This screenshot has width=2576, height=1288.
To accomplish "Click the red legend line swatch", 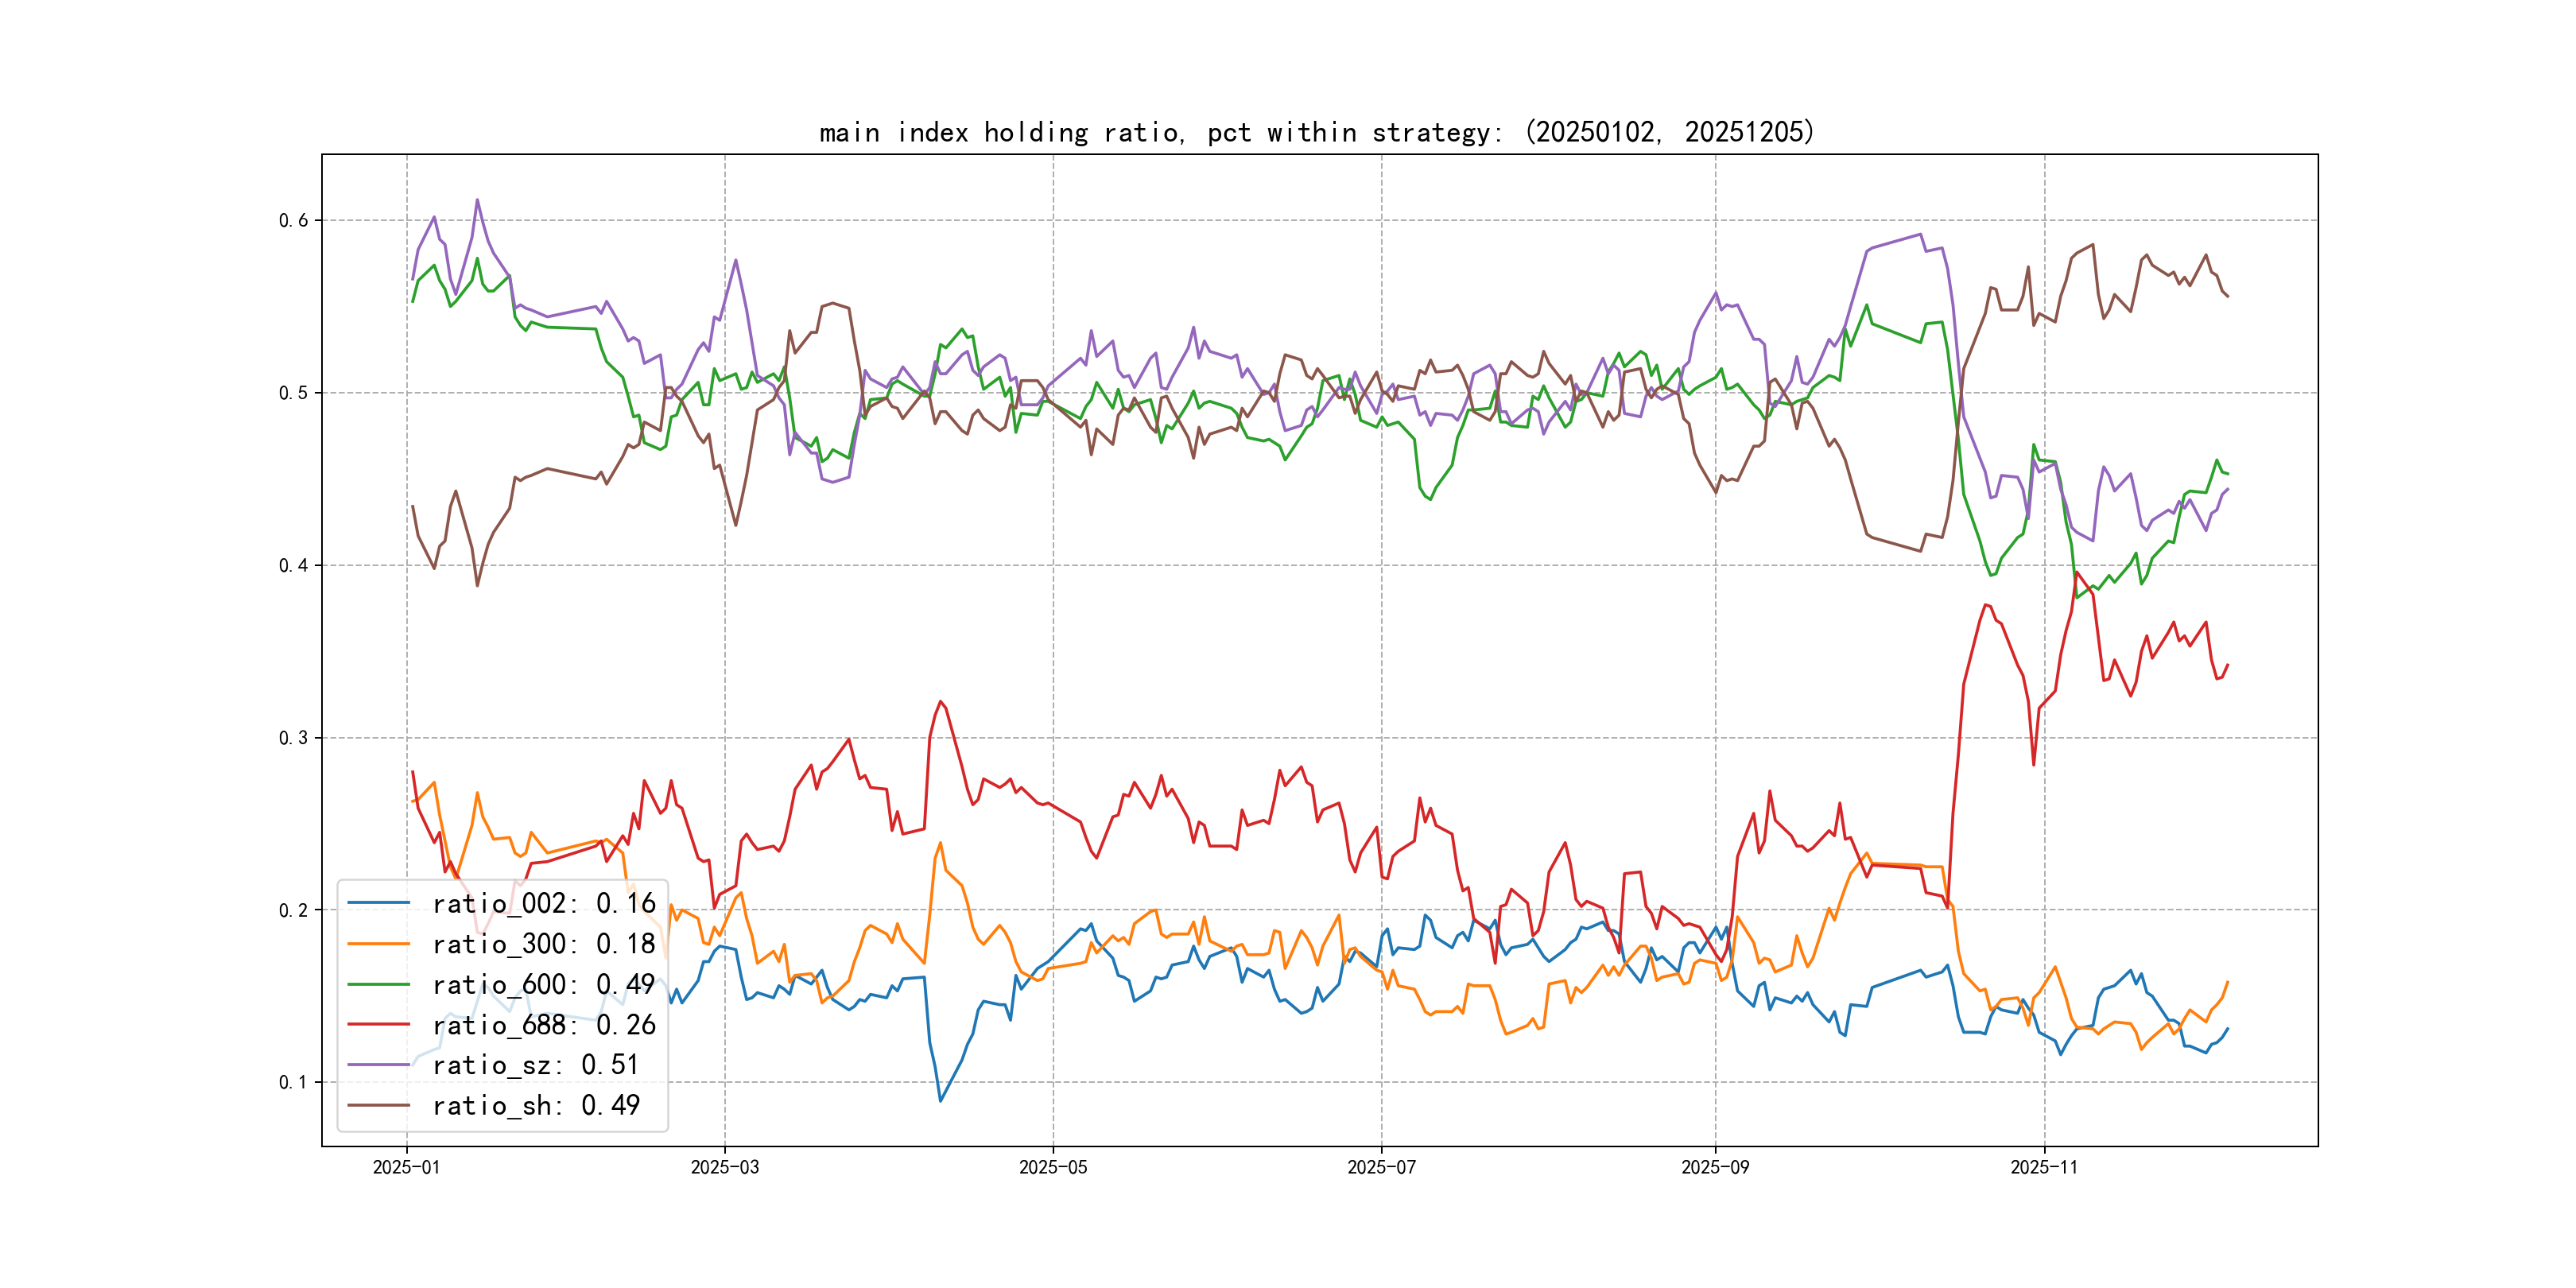I will click(x=379, y=1025).
